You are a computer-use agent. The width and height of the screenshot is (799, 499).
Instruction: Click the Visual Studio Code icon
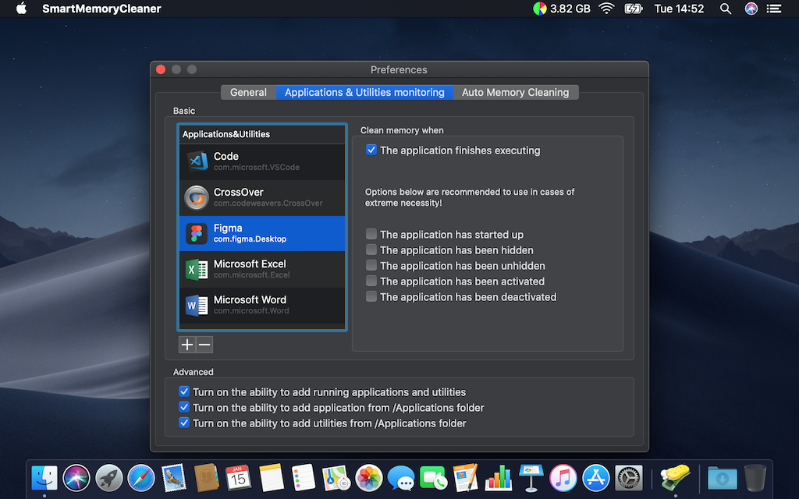(197, 162)
